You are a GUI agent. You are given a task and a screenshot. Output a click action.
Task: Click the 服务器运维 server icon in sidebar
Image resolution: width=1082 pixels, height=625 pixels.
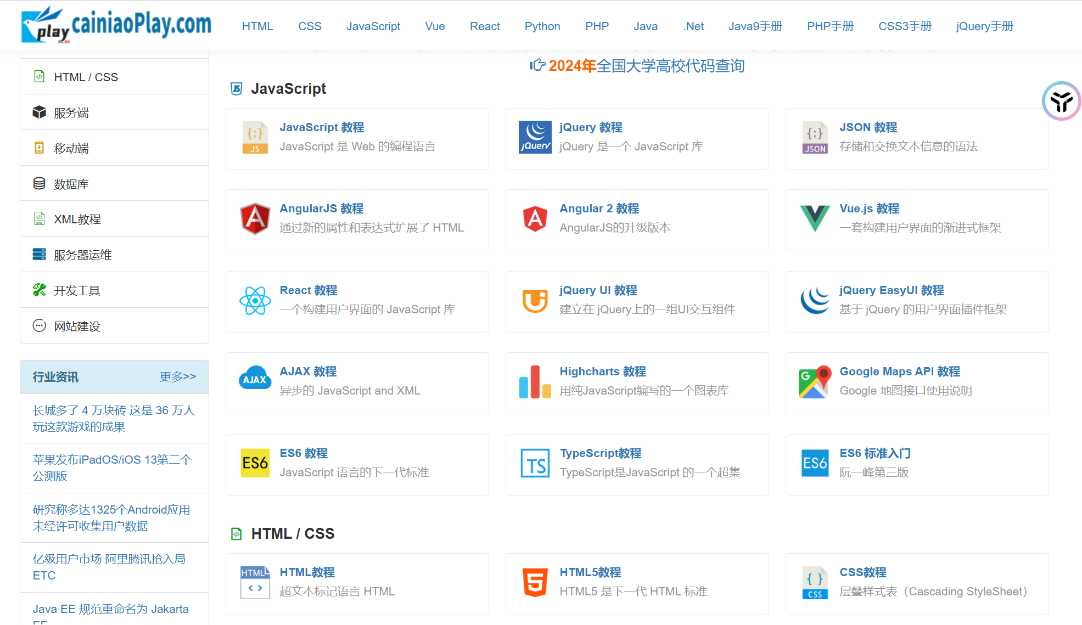(x=39, y=254)
